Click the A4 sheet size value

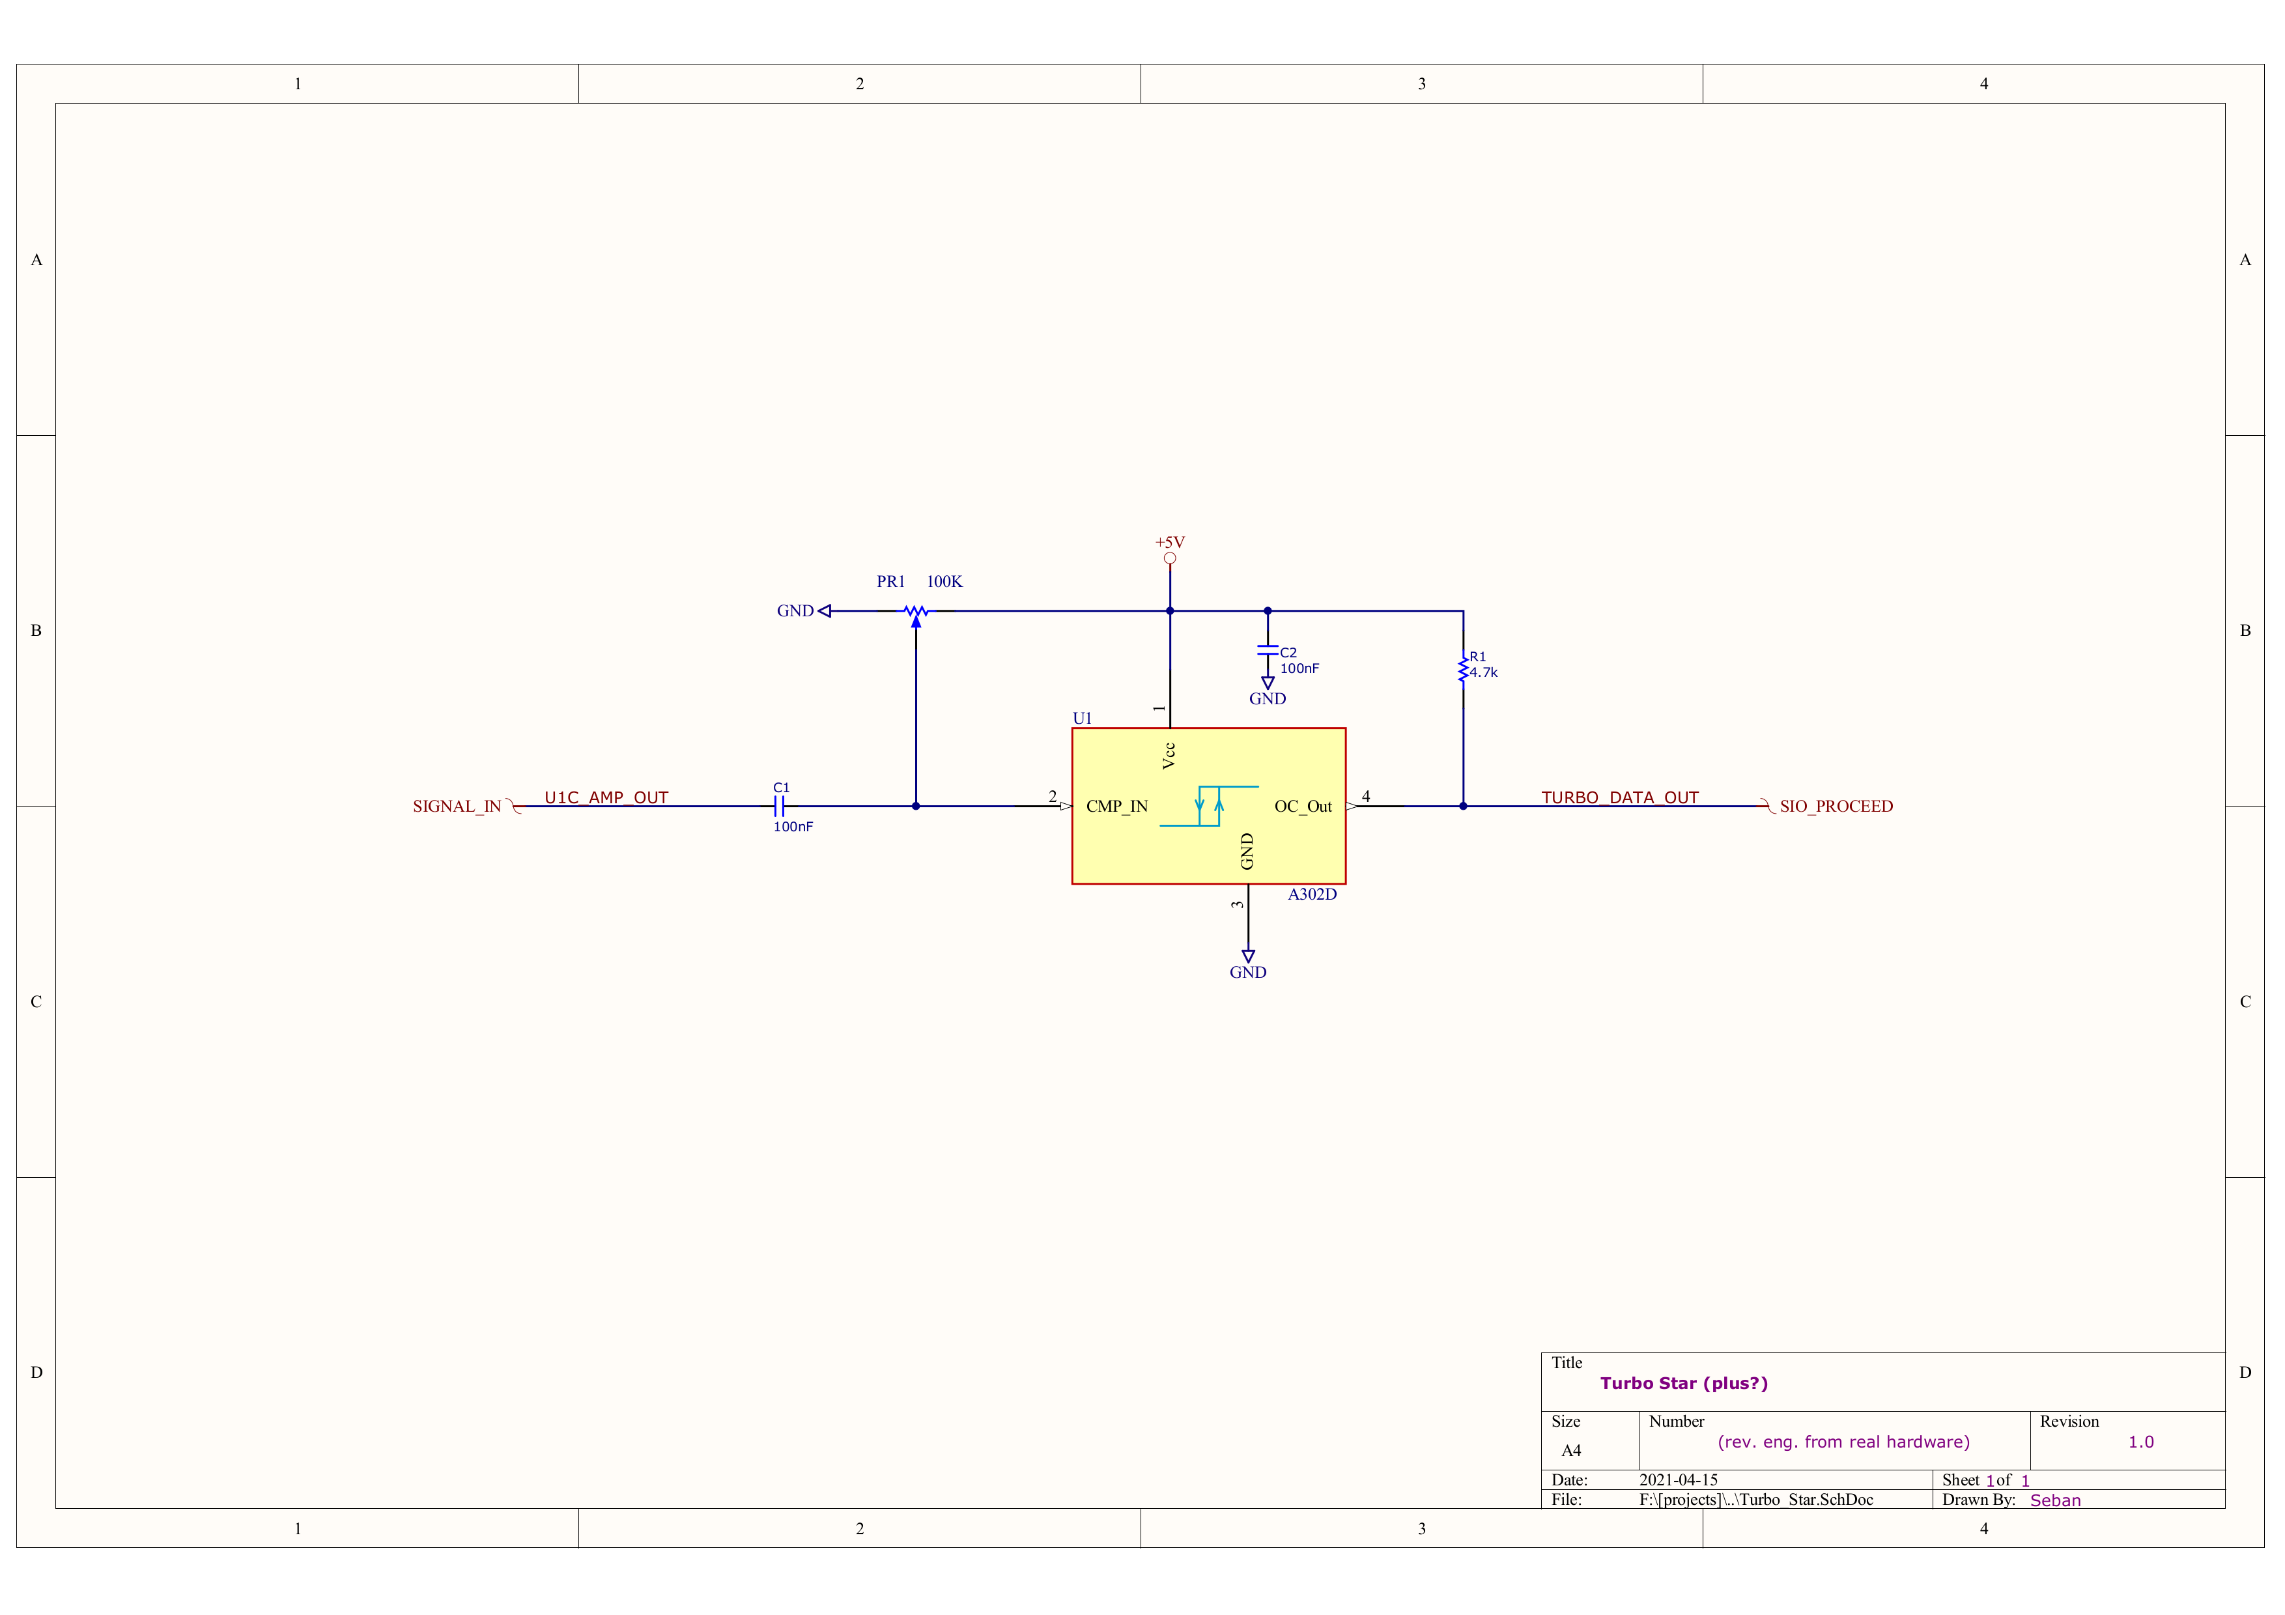click(1570, 1451)
